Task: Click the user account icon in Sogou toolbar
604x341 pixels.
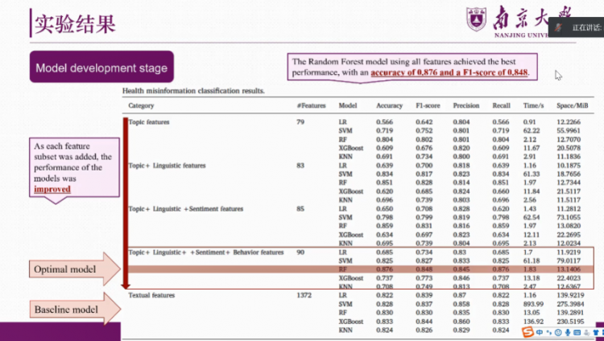Action: [586, 332]
